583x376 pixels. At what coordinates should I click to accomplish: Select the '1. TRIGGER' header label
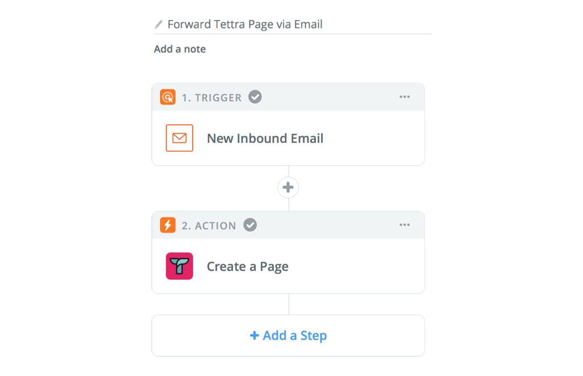coord(212,97)
